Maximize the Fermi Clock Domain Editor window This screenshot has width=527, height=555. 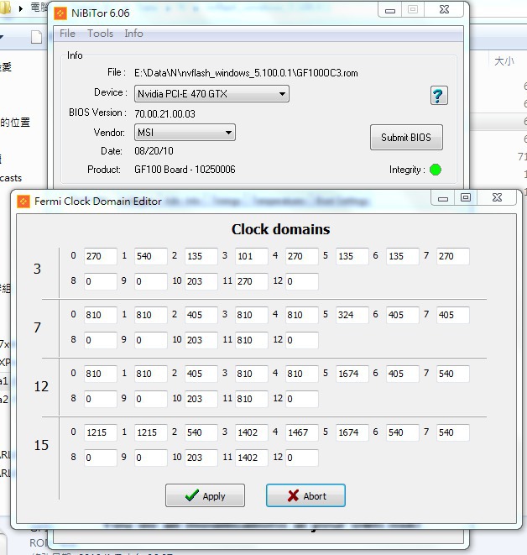point(466,197)
